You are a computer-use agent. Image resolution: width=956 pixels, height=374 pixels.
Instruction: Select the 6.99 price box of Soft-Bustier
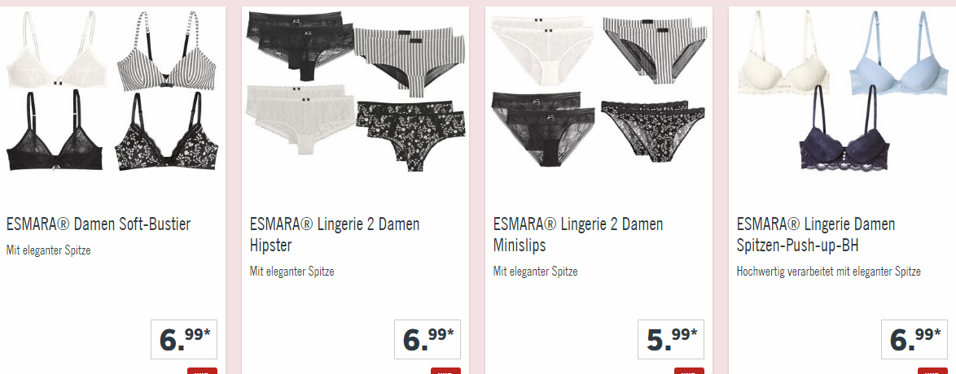(x=184, y=339)
